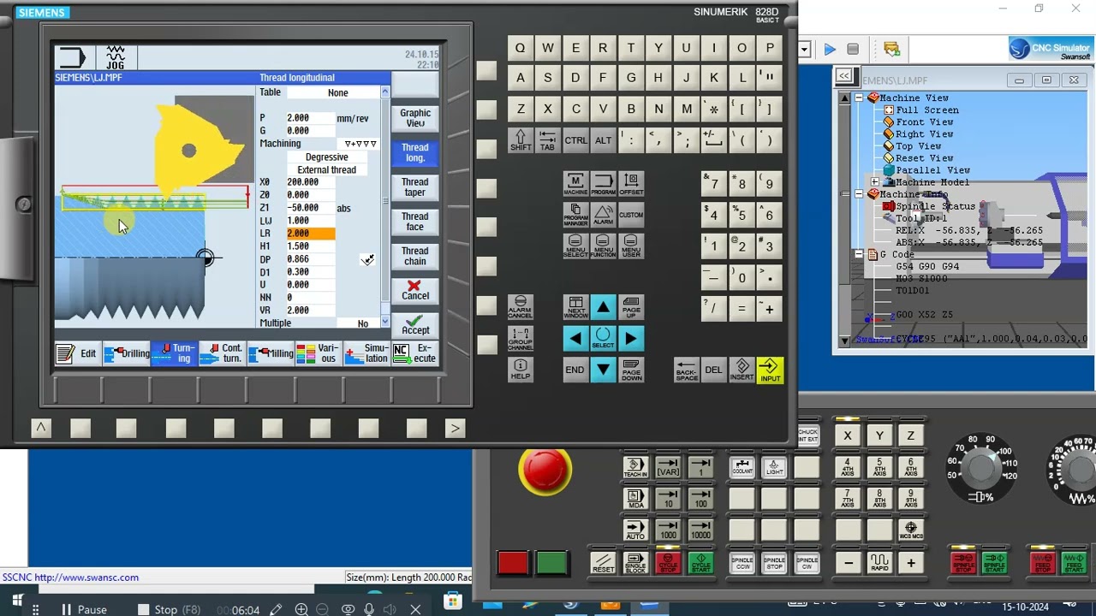The image size is (1096, 616).
Task: Open the Table dropdown showing None
Action: tap(338, 92)
